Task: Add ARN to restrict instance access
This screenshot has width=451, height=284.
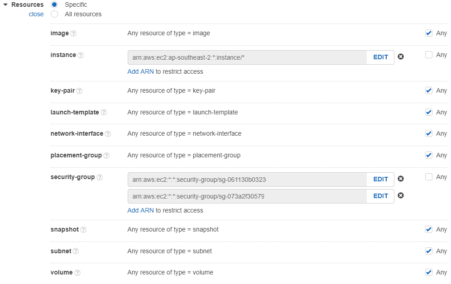Action: point(140,71)
